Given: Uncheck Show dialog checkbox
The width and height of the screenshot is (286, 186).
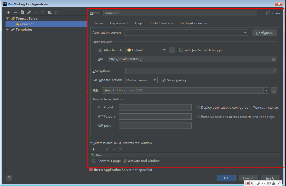Looking at the screenshot, I should (164, 80).
